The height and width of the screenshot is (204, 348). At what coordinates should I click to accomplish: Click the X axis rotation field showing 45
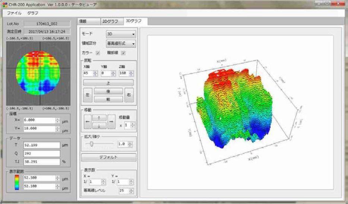pyautogui.click(x=88, y=74)
